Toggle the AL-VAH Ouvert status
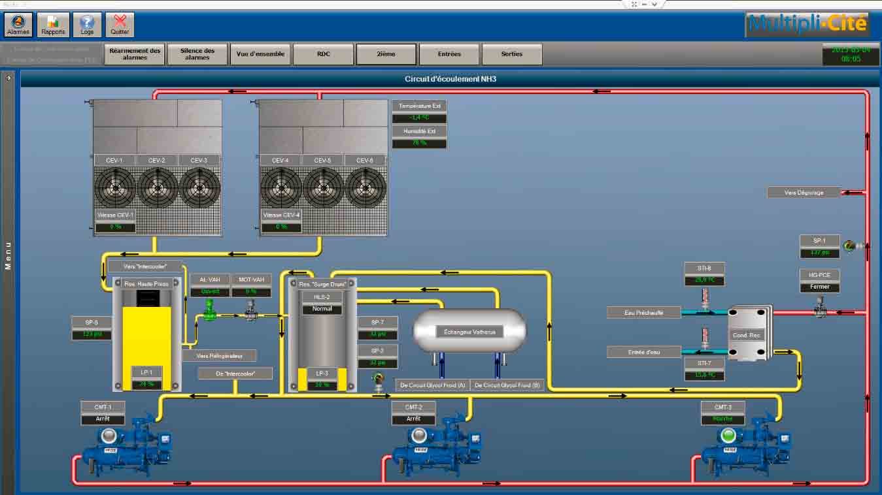Viewport: 882px width, 495px height. (210, 292)
